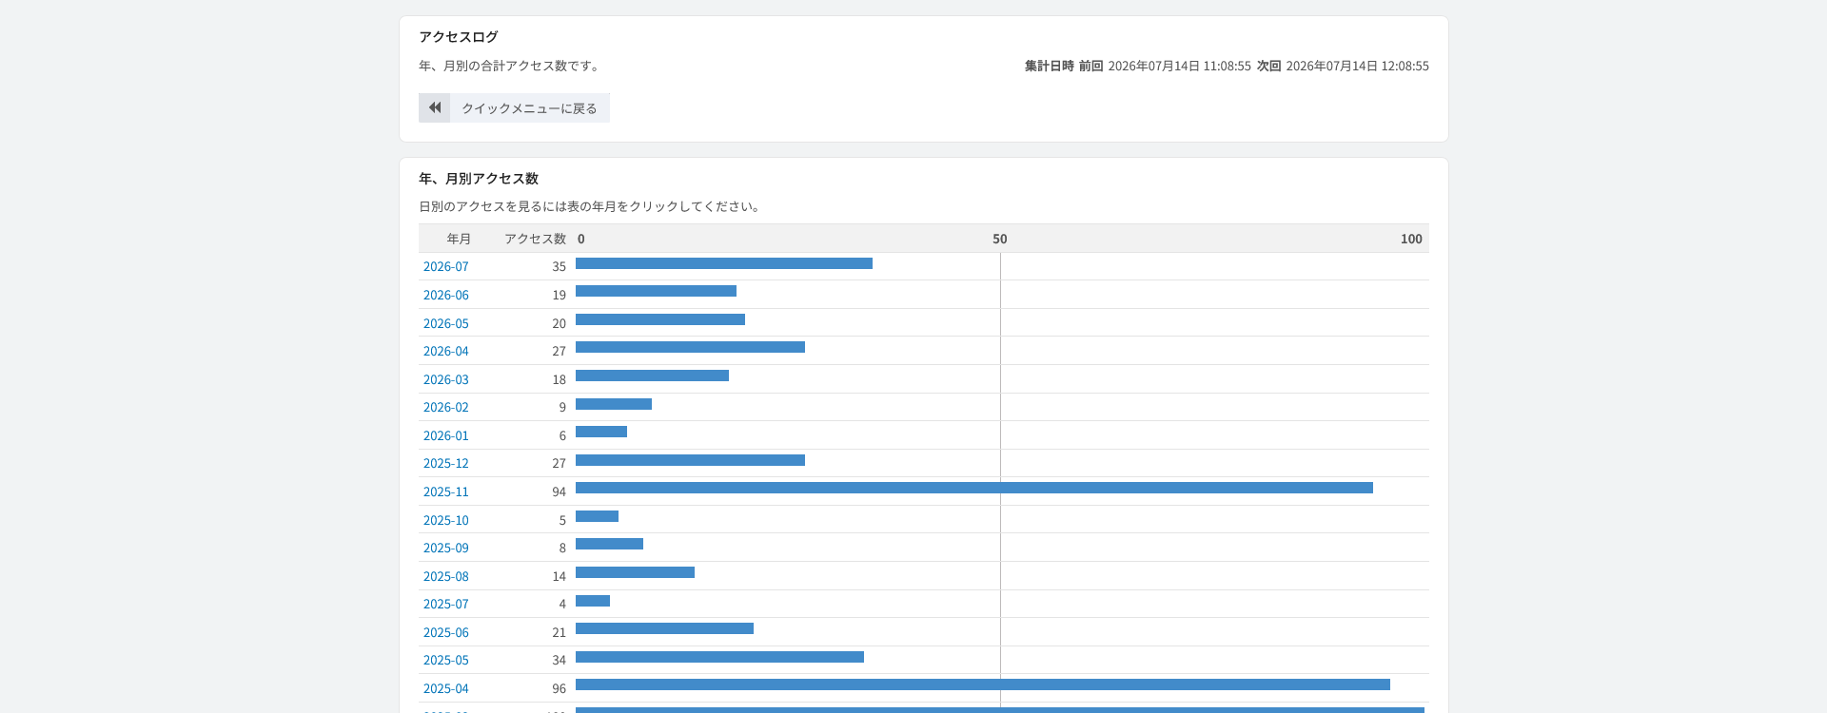This screenshot has width=1827, height=713.
Task: Open the 2026-05 month link
Action: [x=446, y=324]
